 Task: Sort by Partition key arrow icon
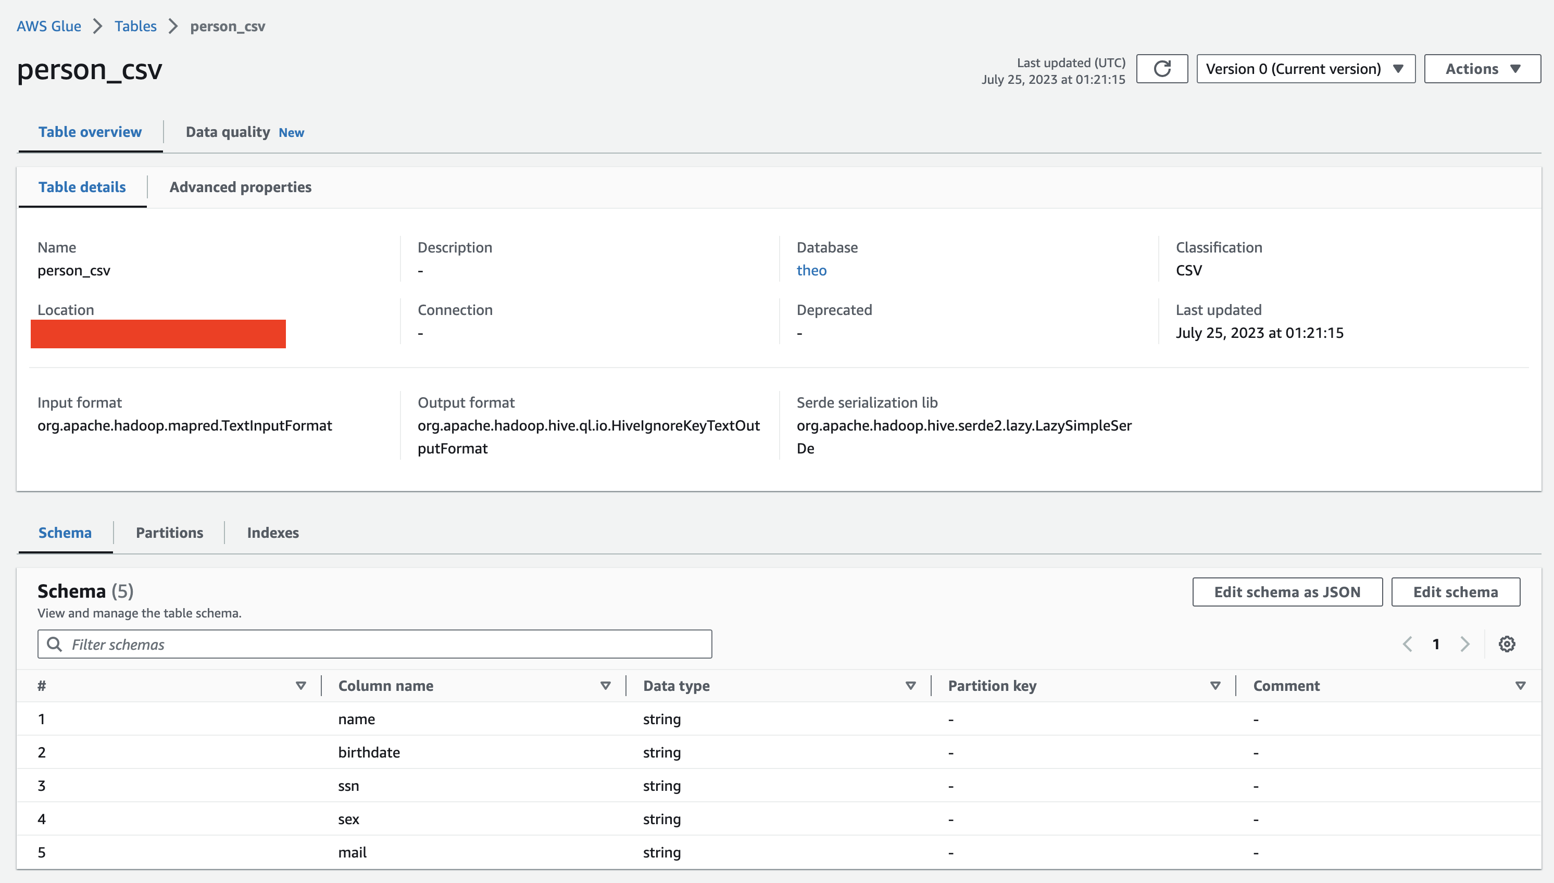(x=1215, y=686)
